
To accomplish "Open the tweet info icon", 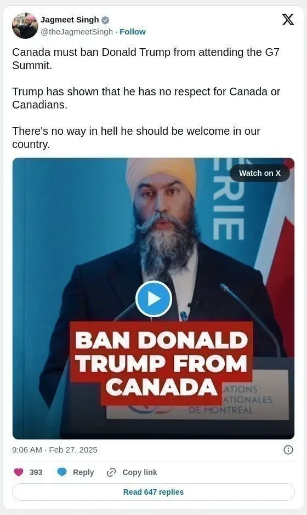I will coord(288,450).
